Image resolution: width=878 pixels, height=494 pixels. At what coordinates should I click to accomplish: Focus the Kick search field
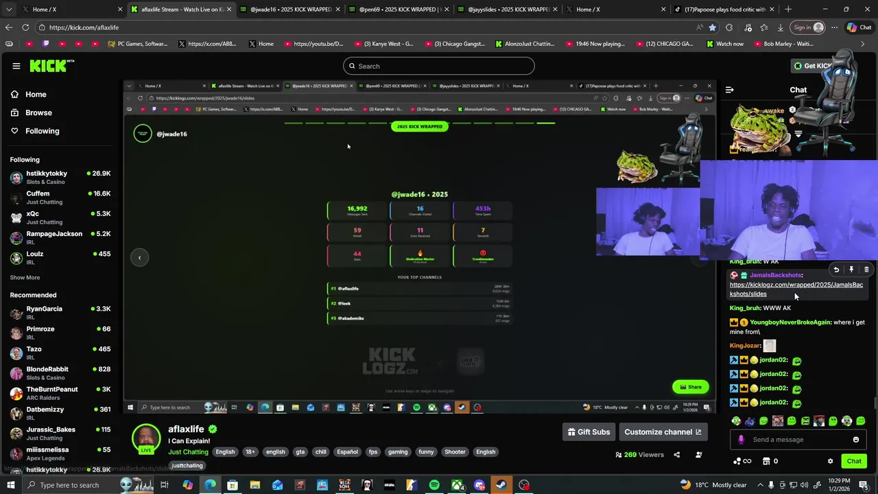(x=439, y=66)
